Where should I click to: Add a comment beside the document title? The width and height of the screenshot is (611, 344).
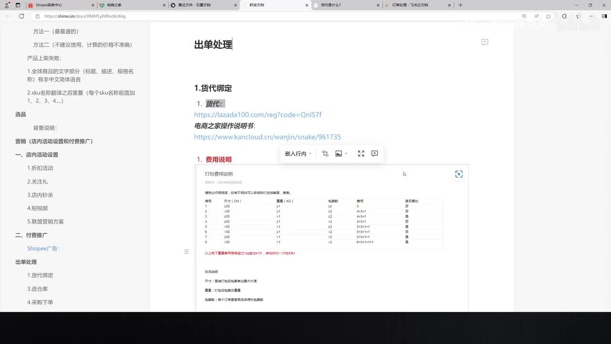pos(485,42)
